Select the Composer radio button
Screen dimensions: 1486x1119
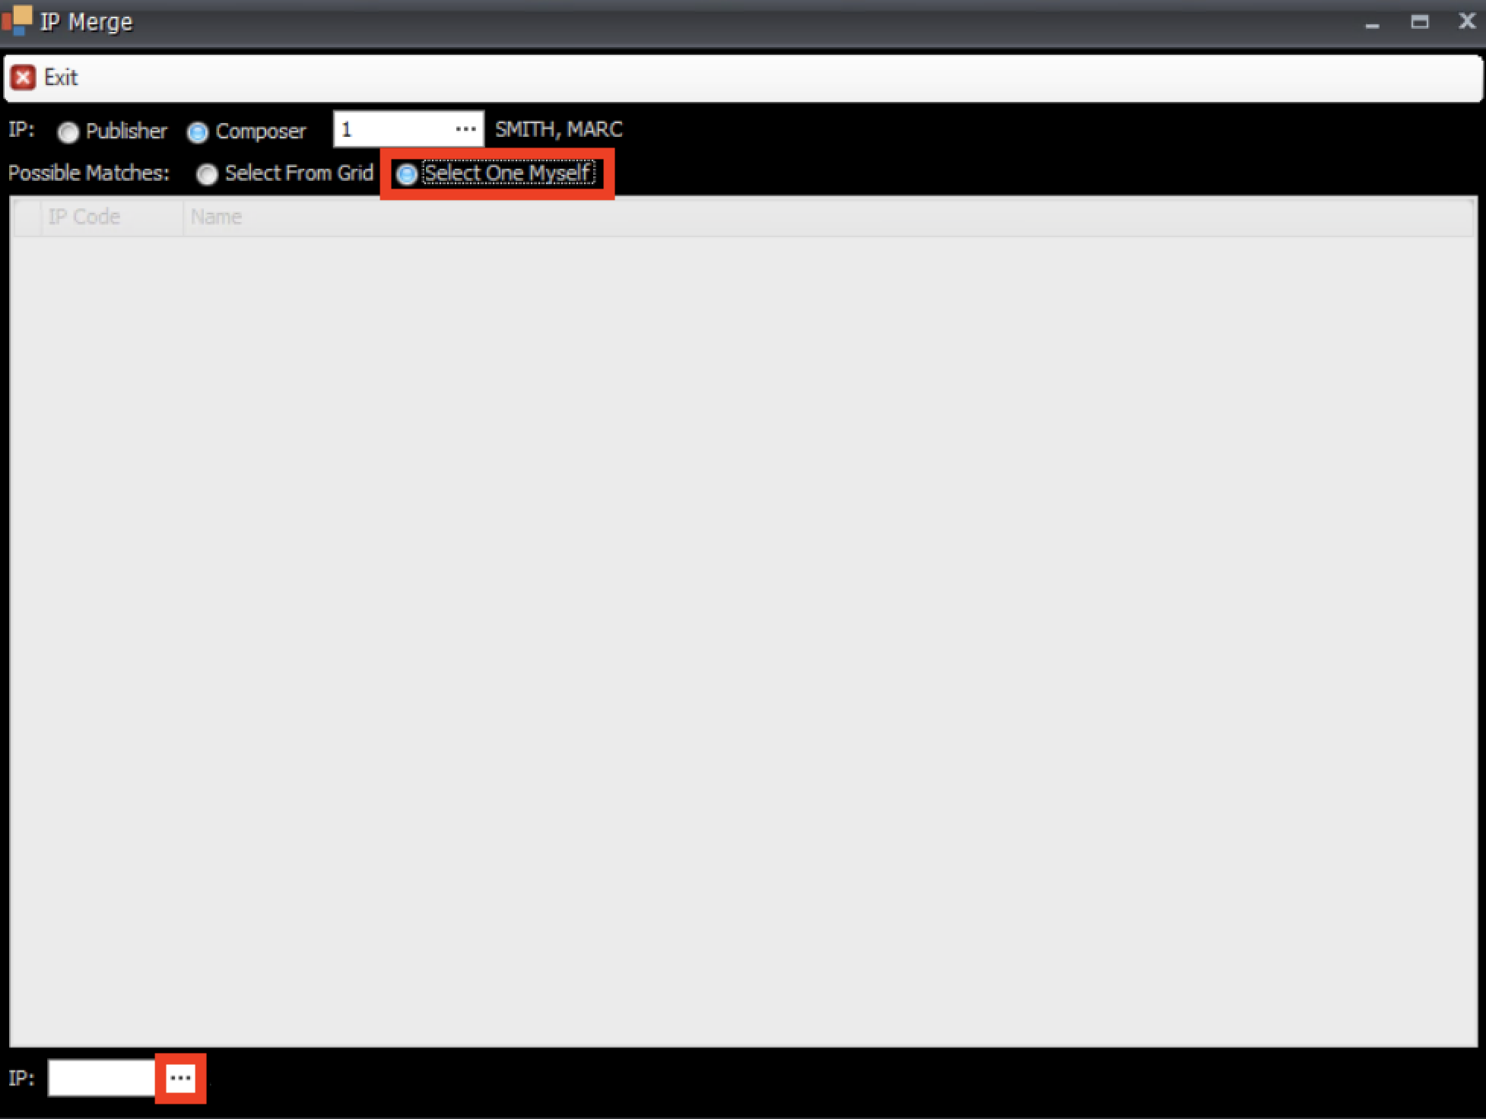pos(198,132)
